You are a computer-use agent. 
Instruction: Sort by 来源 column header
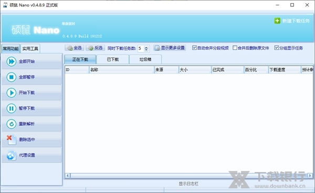tap(166, 70)
